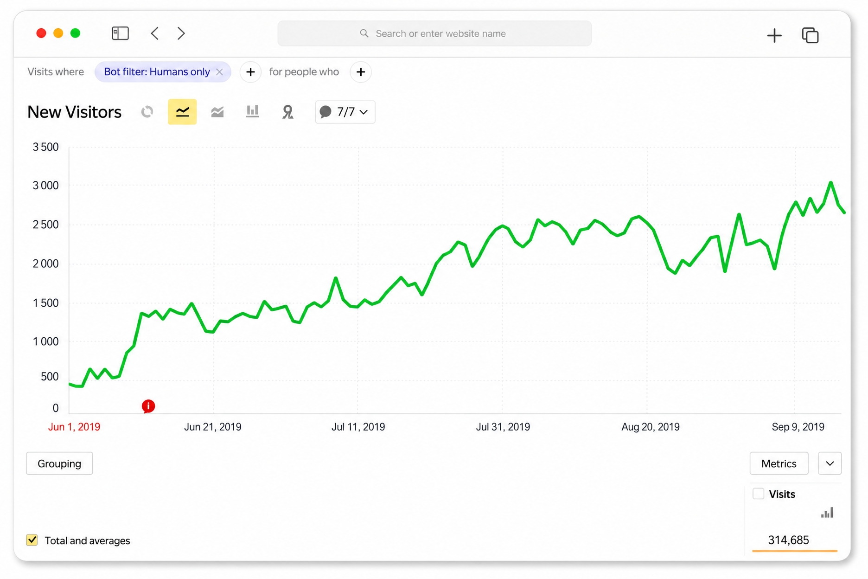
Task: Click the 314,685 total value
Action: point(788,540)
